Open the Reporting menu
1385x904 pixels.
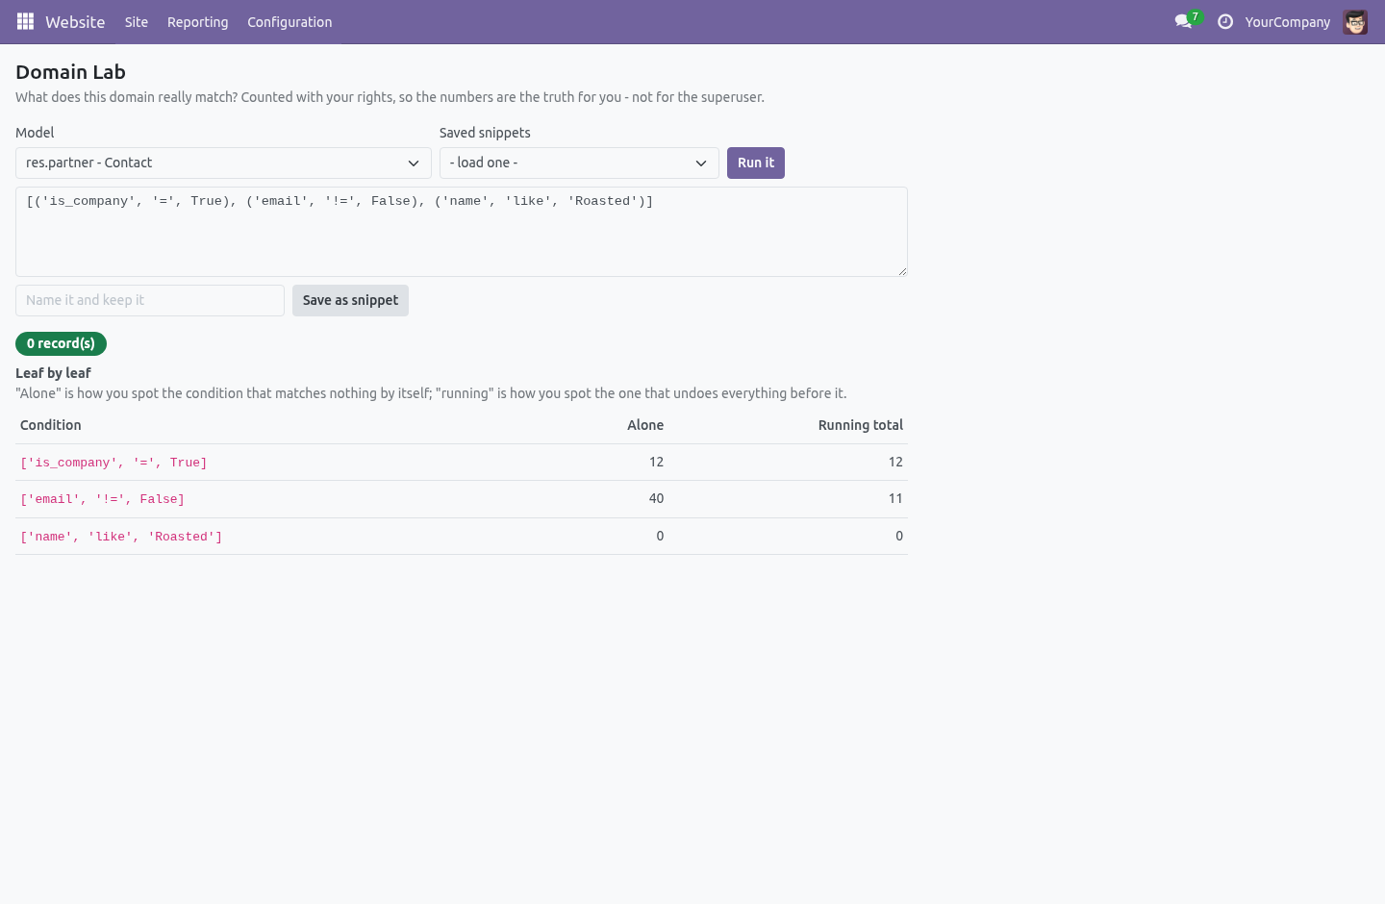coord(198,22)
